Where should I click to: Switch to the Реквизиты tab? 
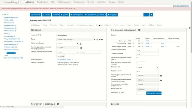[x=53, y=25]
